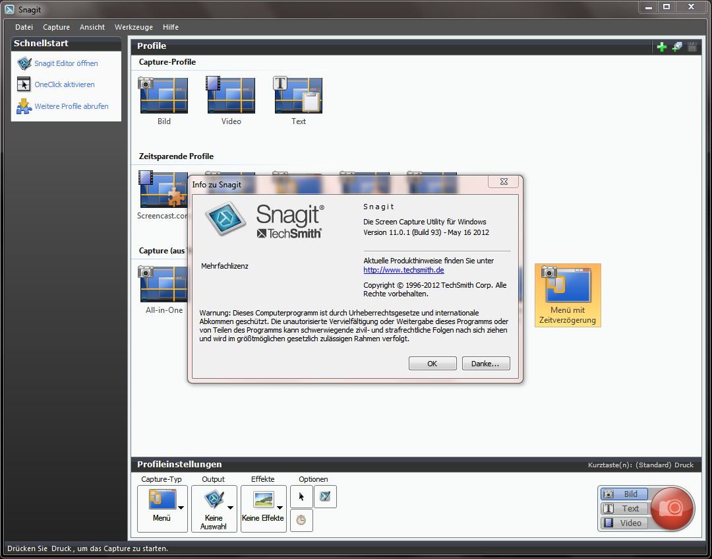Click the Capture-Typ Menü button

[162, 509]
